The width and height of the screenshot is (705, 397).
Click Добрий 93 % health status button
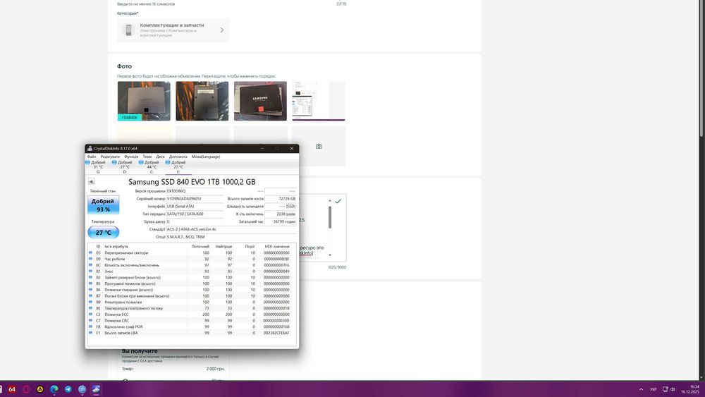pyautogui.click(x=104, y=205)
